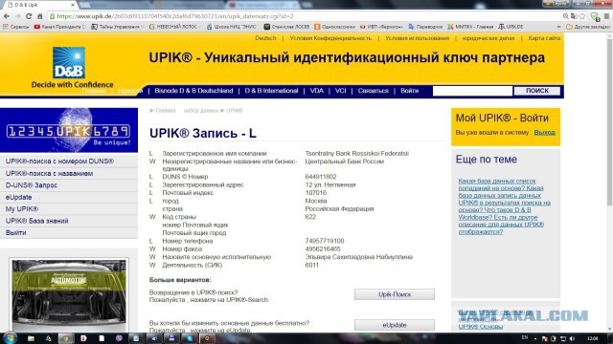Screen dimensions: 613x344
Task: Open the taskbar file explorer icon
Action: [31, 338]
